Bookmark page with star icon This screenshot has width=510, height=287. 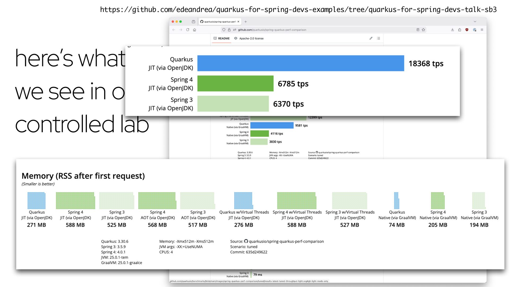[423, 30]
